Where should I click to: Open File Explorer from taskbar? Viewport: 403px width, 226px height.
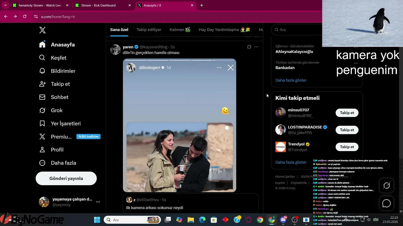coord(190,220)
